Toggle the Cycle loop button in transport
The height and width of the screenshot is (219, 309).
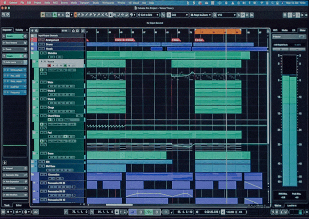tap(133, 212)
